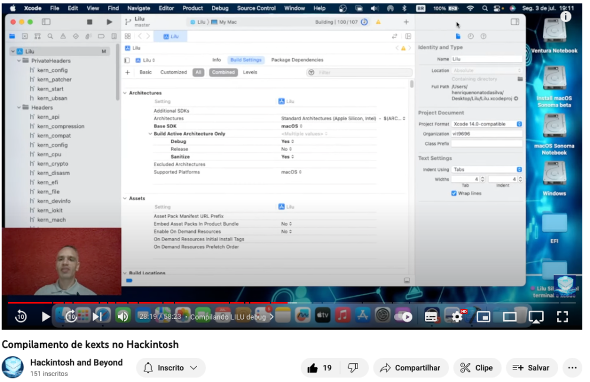Click the YouTube theater mode icon
The image size is (590, 382).
[510, 317]
